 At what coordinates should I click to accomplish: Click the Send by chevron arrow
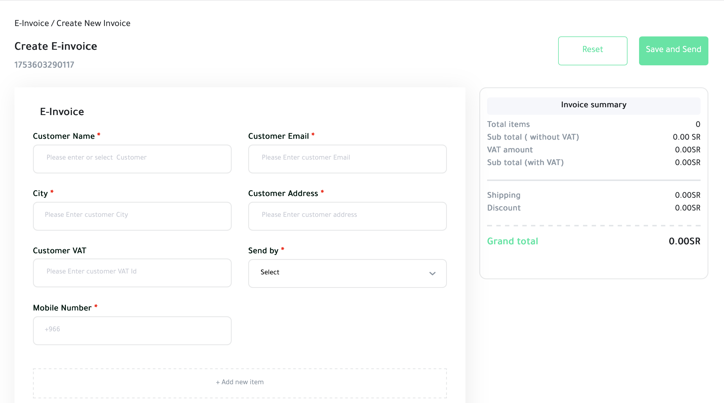pos(432,273)
